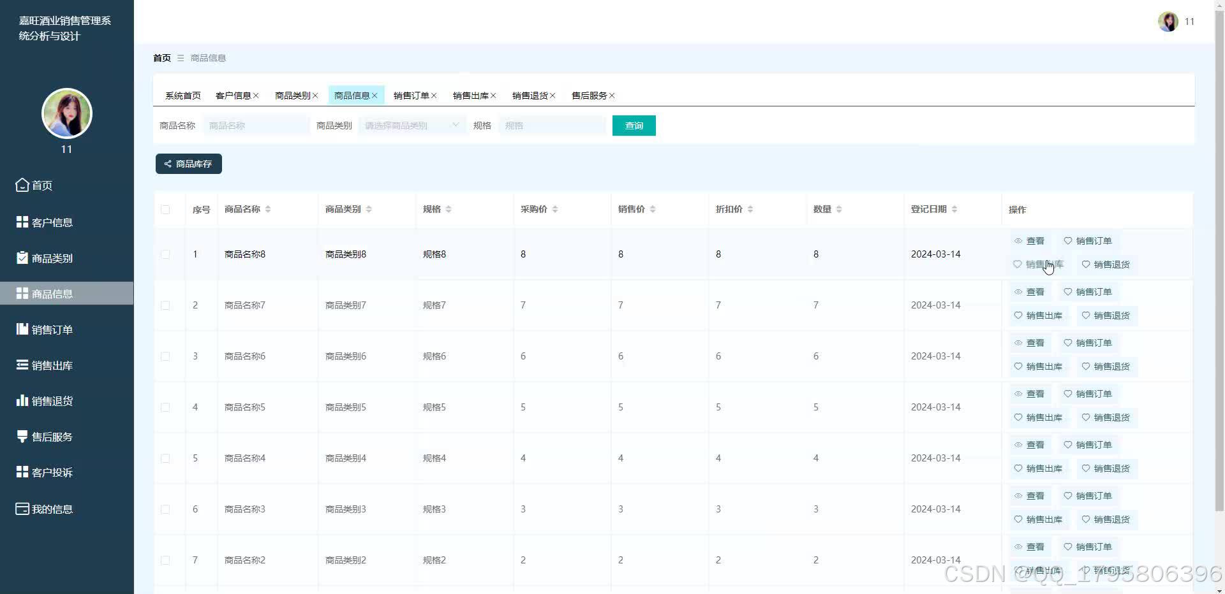Screen dimensions: 1225x594
Task: Sort table by 规格 column
Action: 449,210
